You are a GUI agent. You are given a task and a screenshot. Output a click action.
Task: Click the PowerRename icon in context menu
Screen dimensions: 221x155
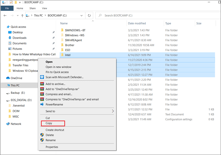pos(42,104)
